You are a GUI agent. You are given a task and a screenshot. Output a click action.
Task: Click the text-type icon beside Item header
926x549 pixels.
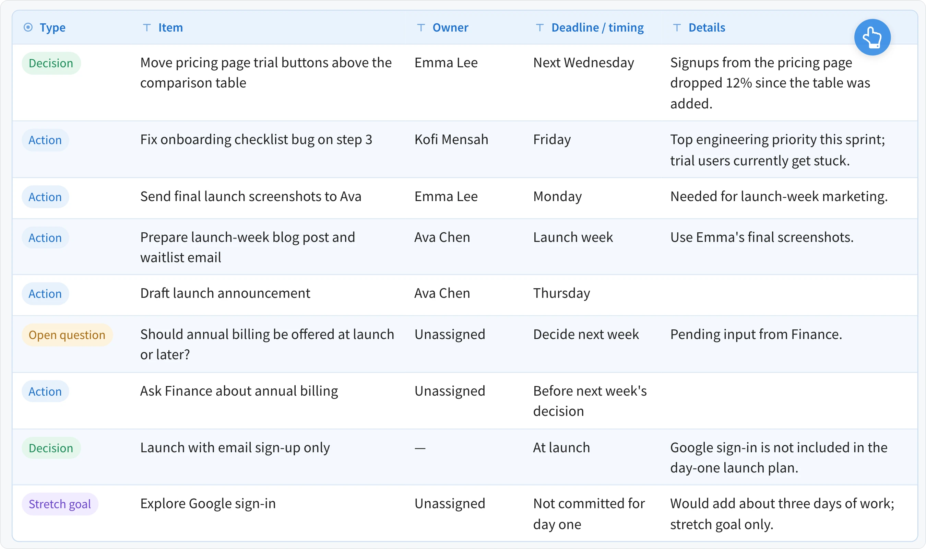click(147, 27)
